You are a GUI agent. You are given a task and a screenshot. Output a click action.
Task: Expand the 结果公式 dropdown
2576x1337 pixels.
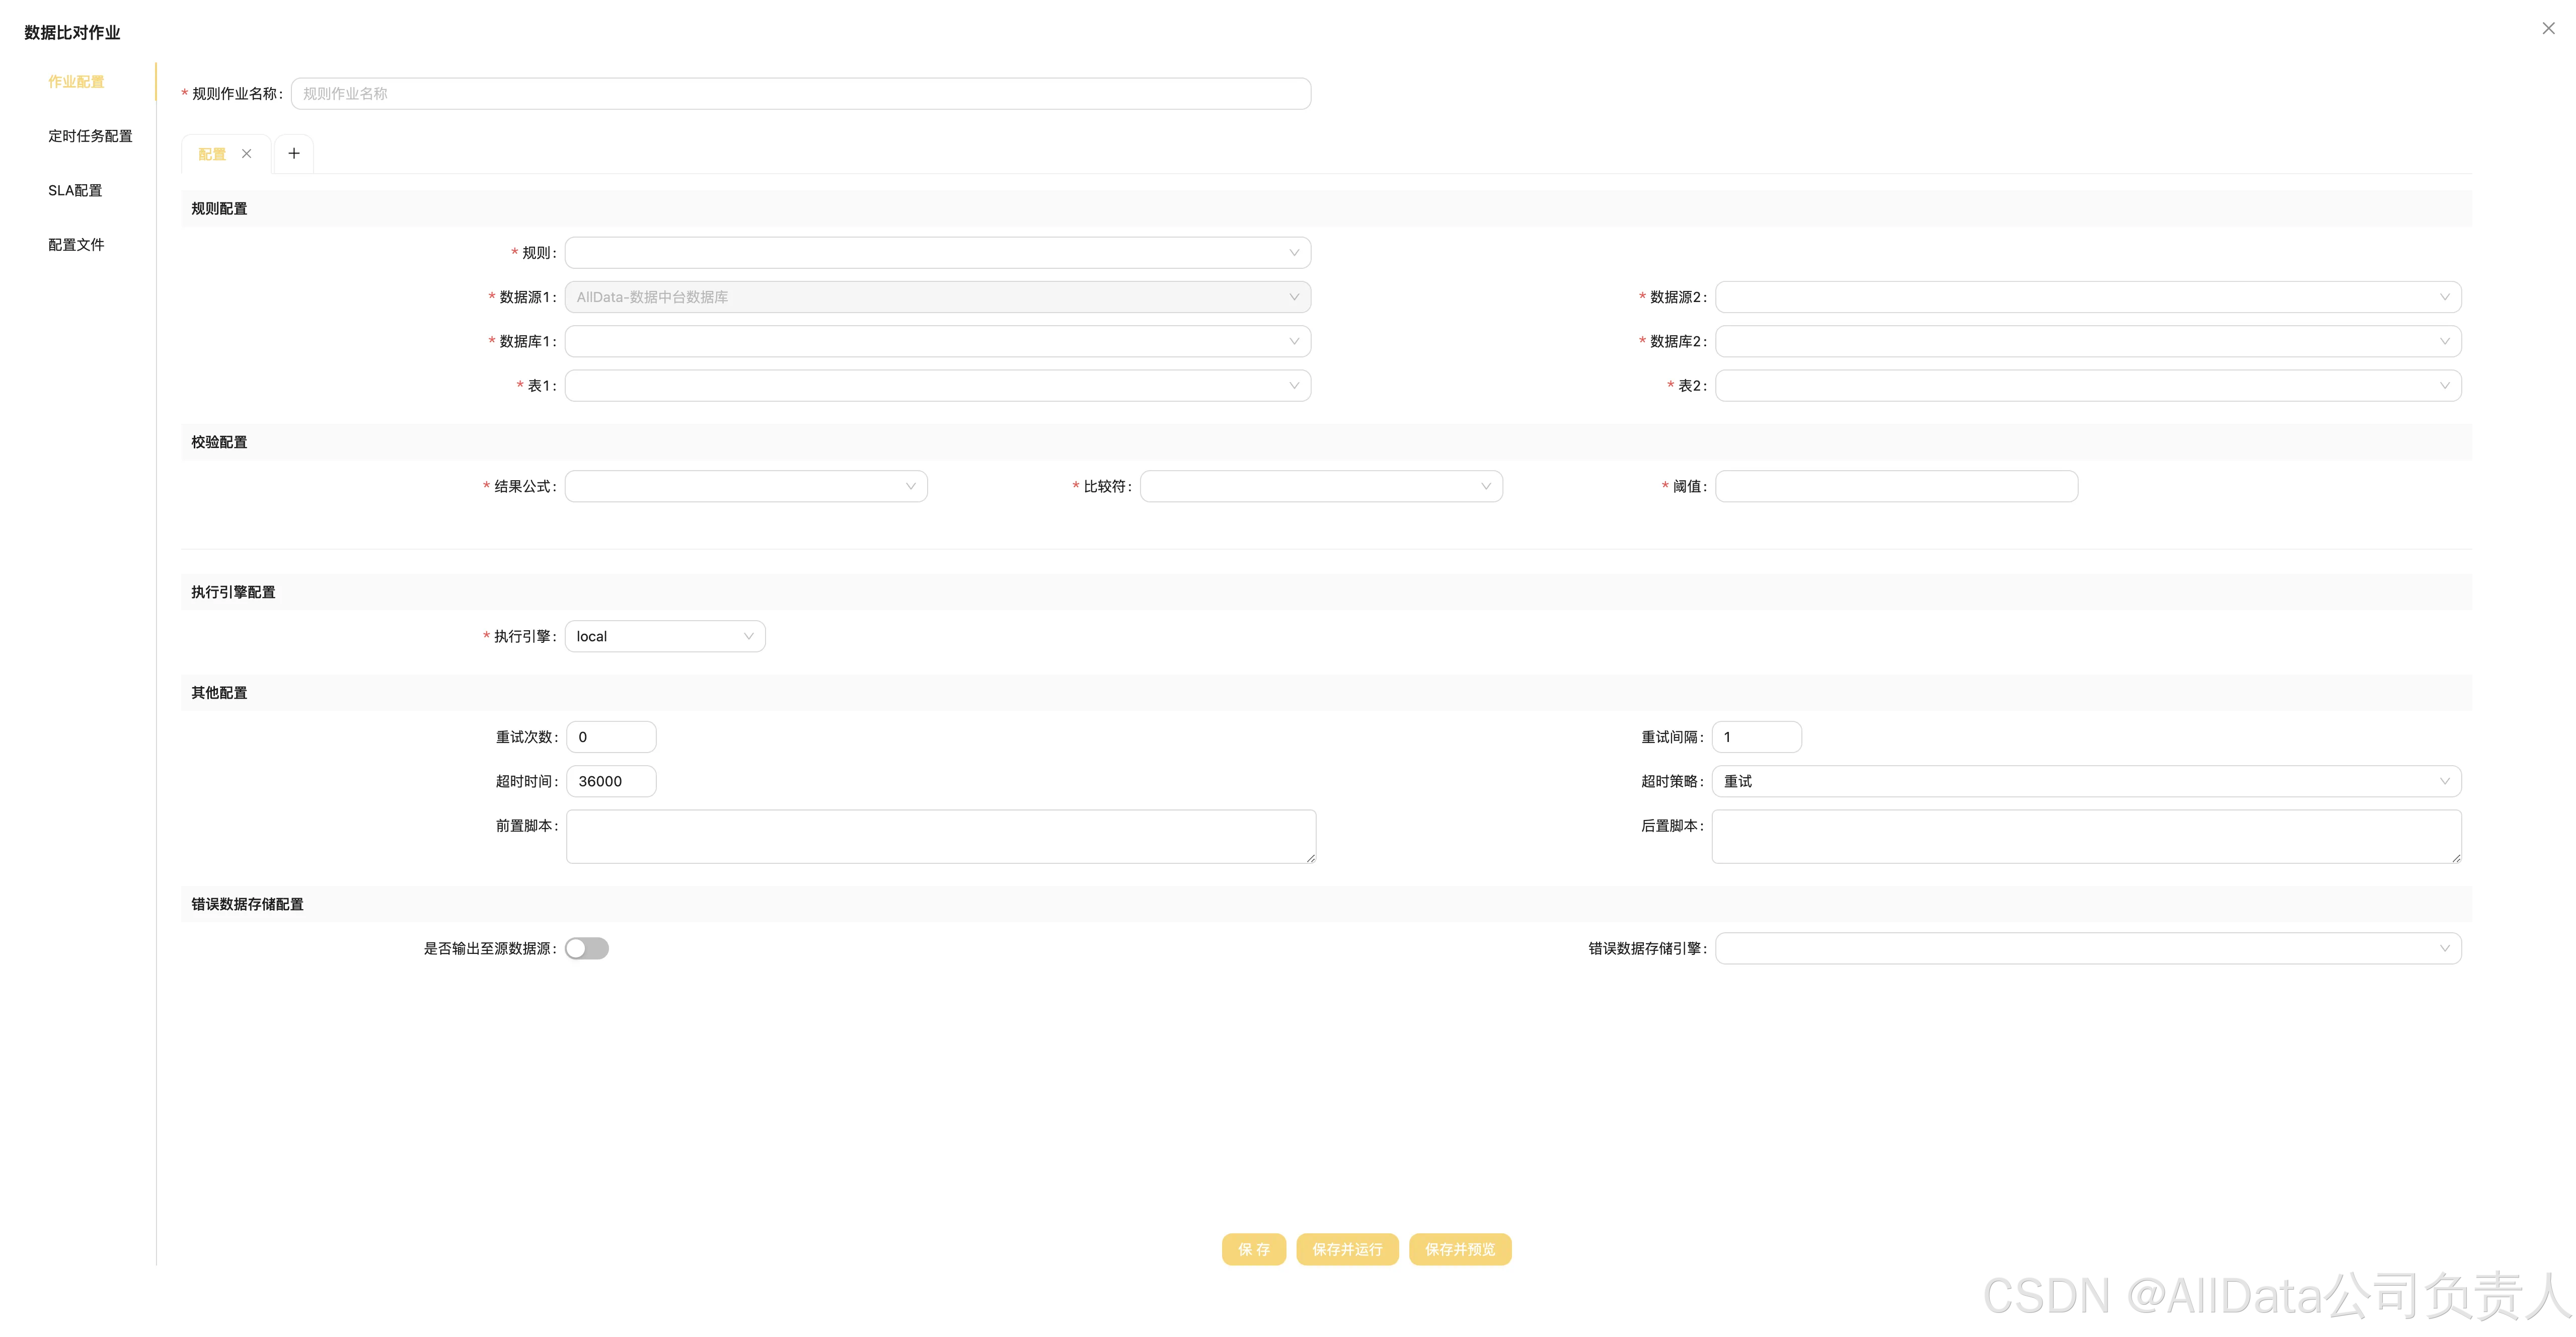pos(746,487)
